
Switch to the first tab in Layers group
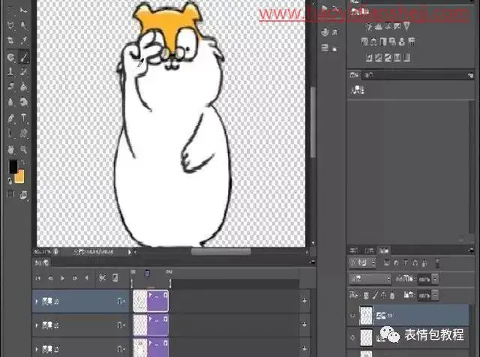coord(354,250)
